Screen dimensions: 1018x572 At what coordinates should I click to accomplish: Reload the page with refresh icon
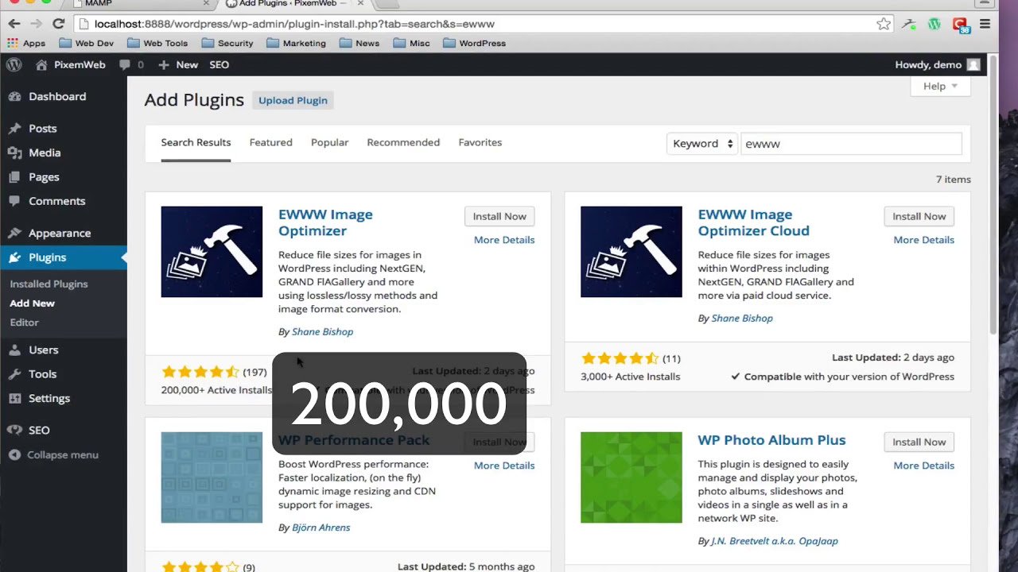pos(58,24)
